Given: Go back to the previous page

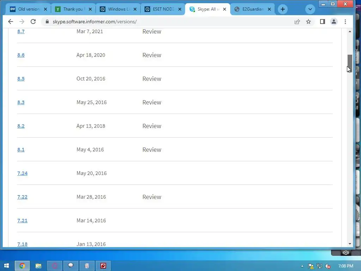Looking at the screenshot, I should tap(10, 22).
